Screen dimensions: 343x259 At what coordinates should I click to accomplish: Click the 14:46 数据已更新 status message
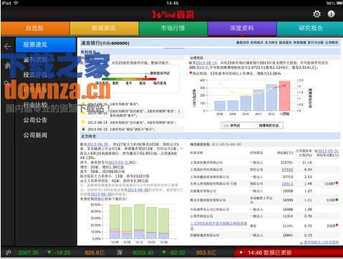click(270, 253)
